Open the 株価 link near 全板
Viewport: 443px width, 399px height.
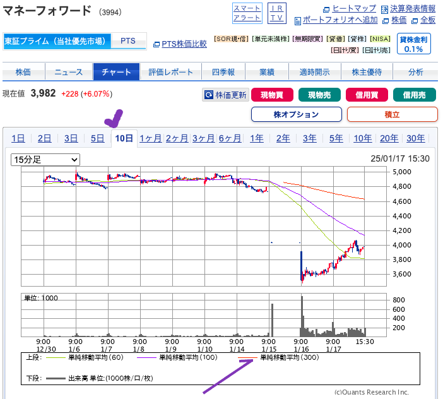tap(399, 20)
